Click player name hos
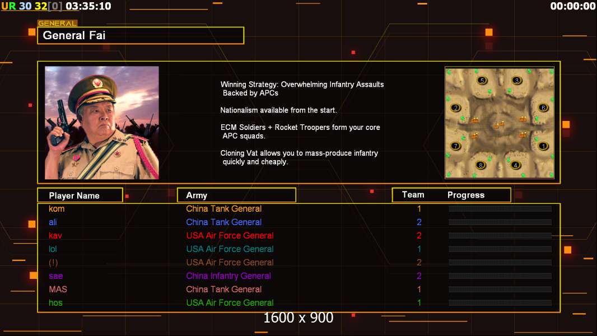The width and height of the screenshot is (597, 336). (x=55, y=303)
